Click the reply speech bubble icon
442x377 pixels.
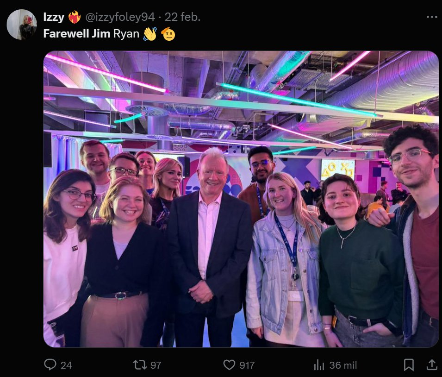point(50,364)
